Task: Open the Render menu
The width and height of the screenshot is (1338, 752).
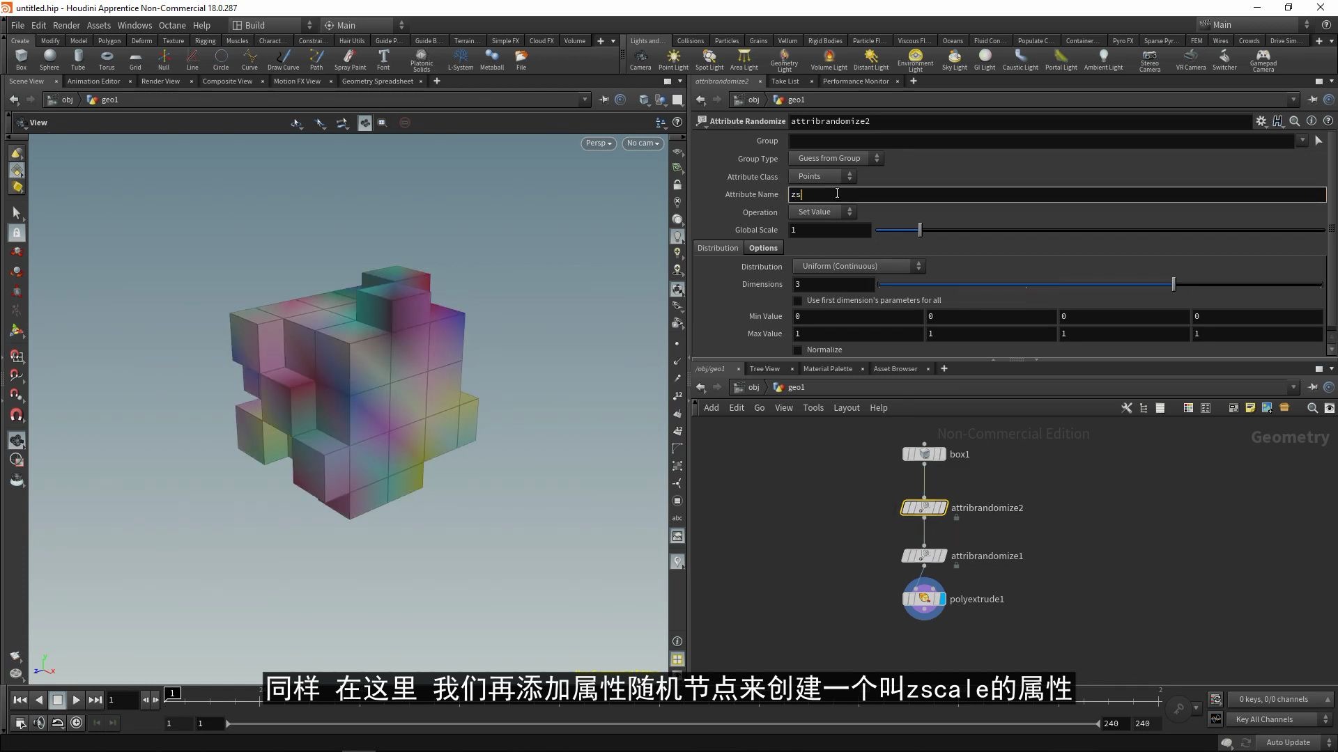Action: 66,25
